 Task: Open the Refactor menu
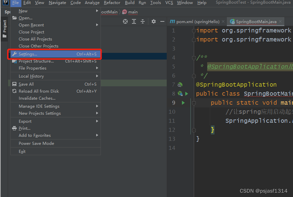[x=112, y=3]
